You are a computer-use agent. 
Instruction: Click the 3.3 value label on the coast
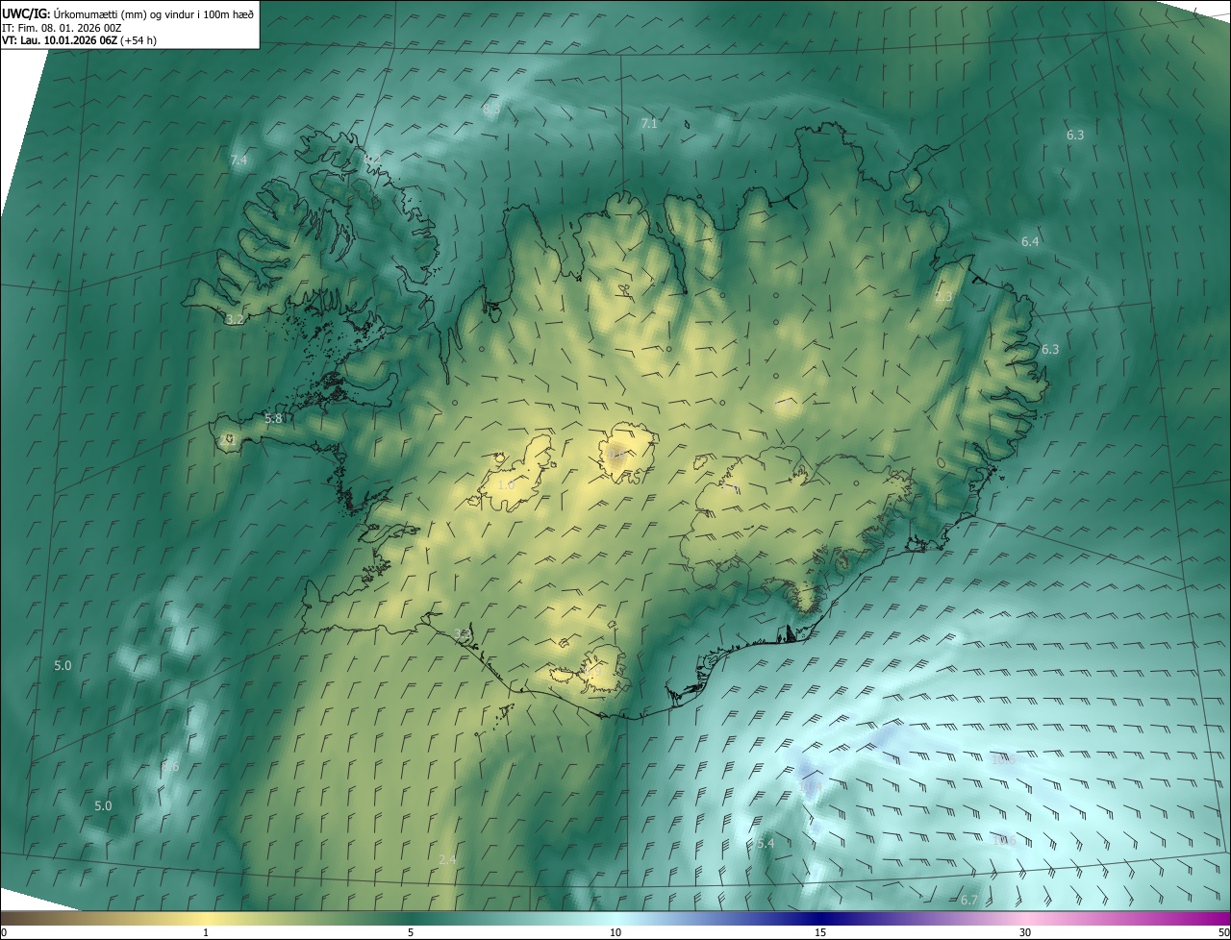point(463,635)
